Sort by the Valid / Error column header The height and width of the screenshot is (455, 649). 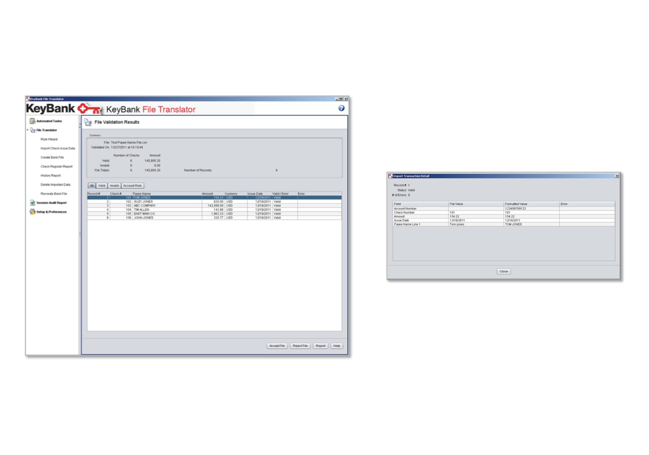coord(285,194)
